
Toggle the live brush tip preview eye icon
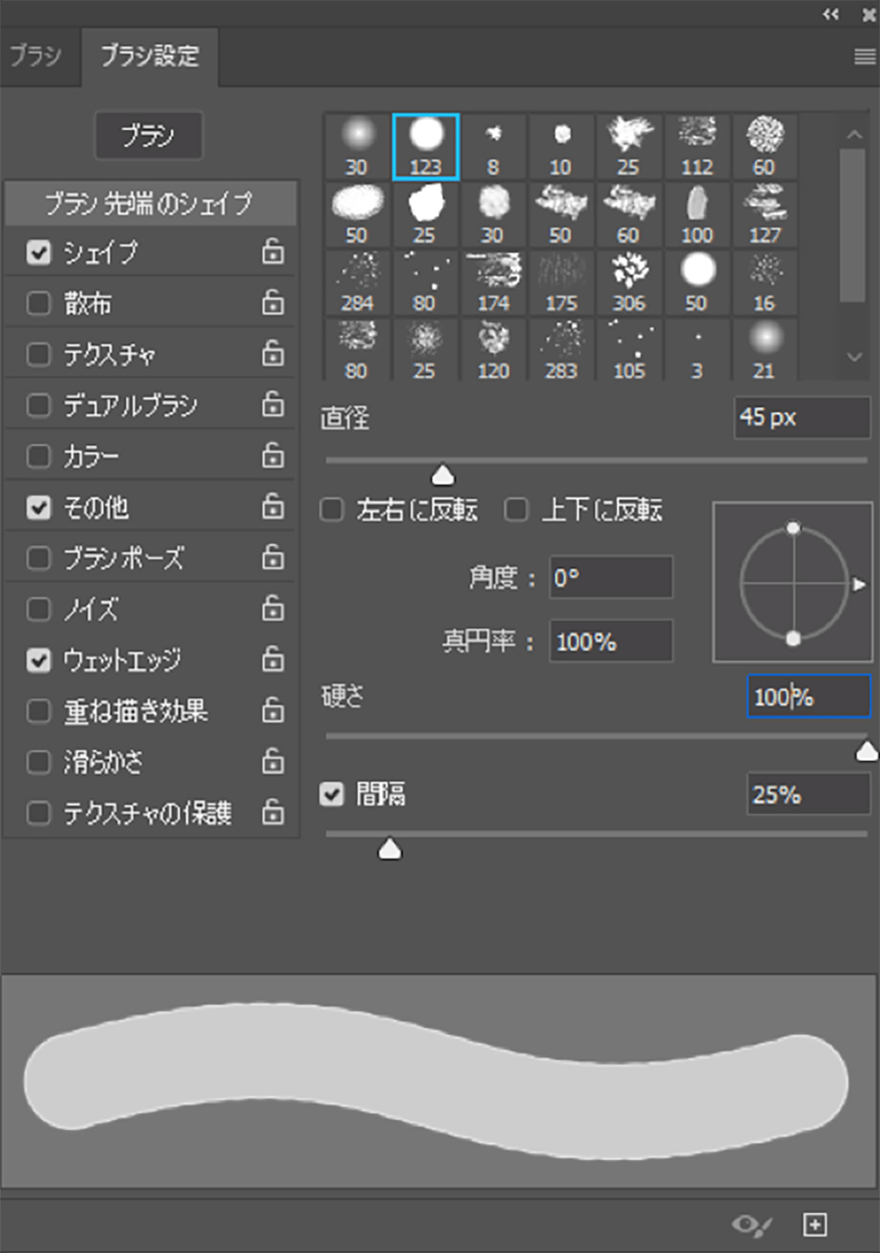pyautogui.click(x=753, y=1224)
